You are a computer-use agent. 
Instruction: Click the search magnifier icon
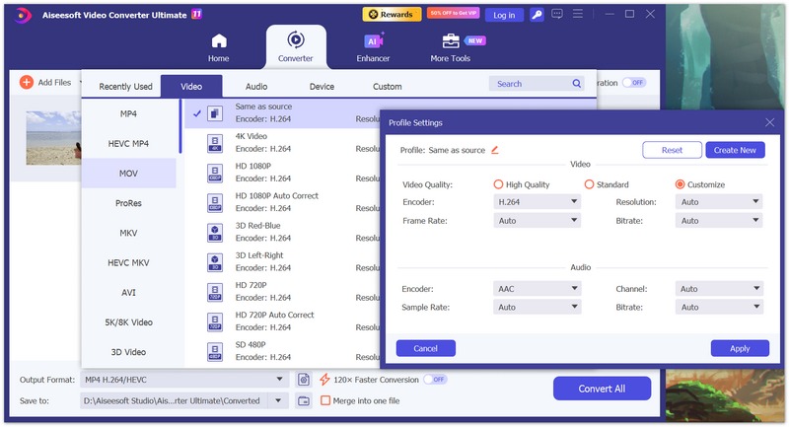pyautogui.click(x=577, y=84)
